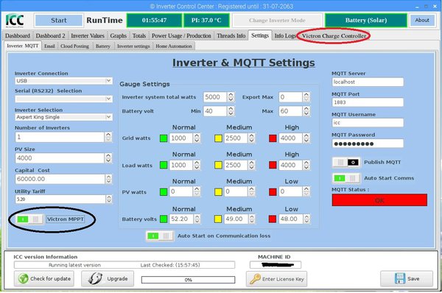
Task: Click the Utility Tariff stepper arrows
Action: (109, 200)
